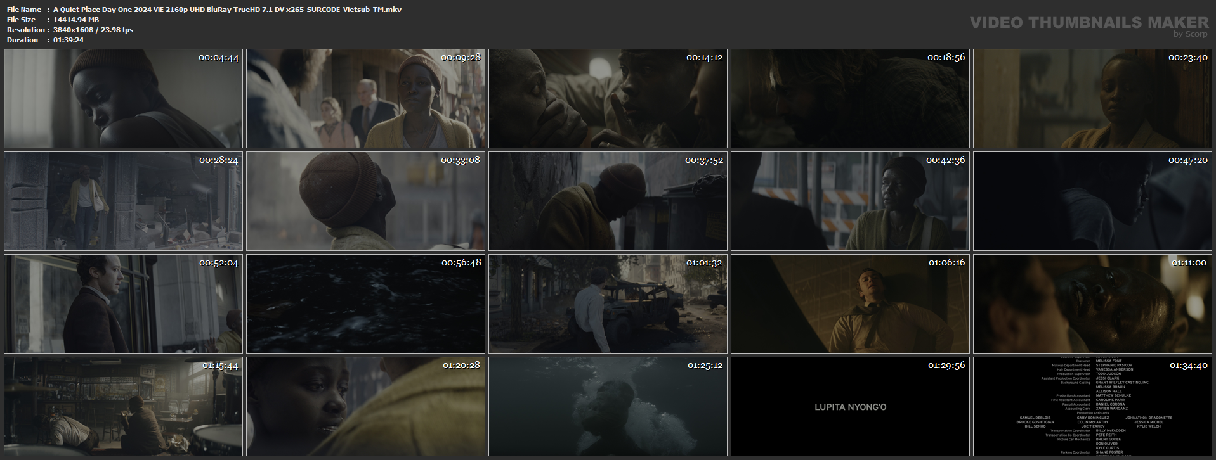Click the file name ending in Vietsub-TM.mkv

[227, 10]
